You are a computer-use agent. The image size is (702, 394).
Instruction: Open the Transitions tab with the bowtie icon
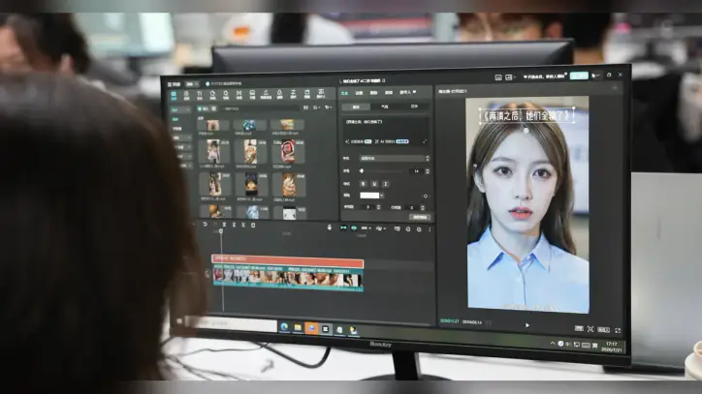point(239,95)
